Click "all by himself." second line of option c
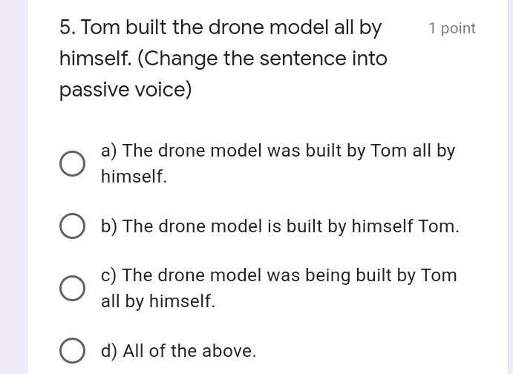513x374 pixels. [x=158, y=301]
